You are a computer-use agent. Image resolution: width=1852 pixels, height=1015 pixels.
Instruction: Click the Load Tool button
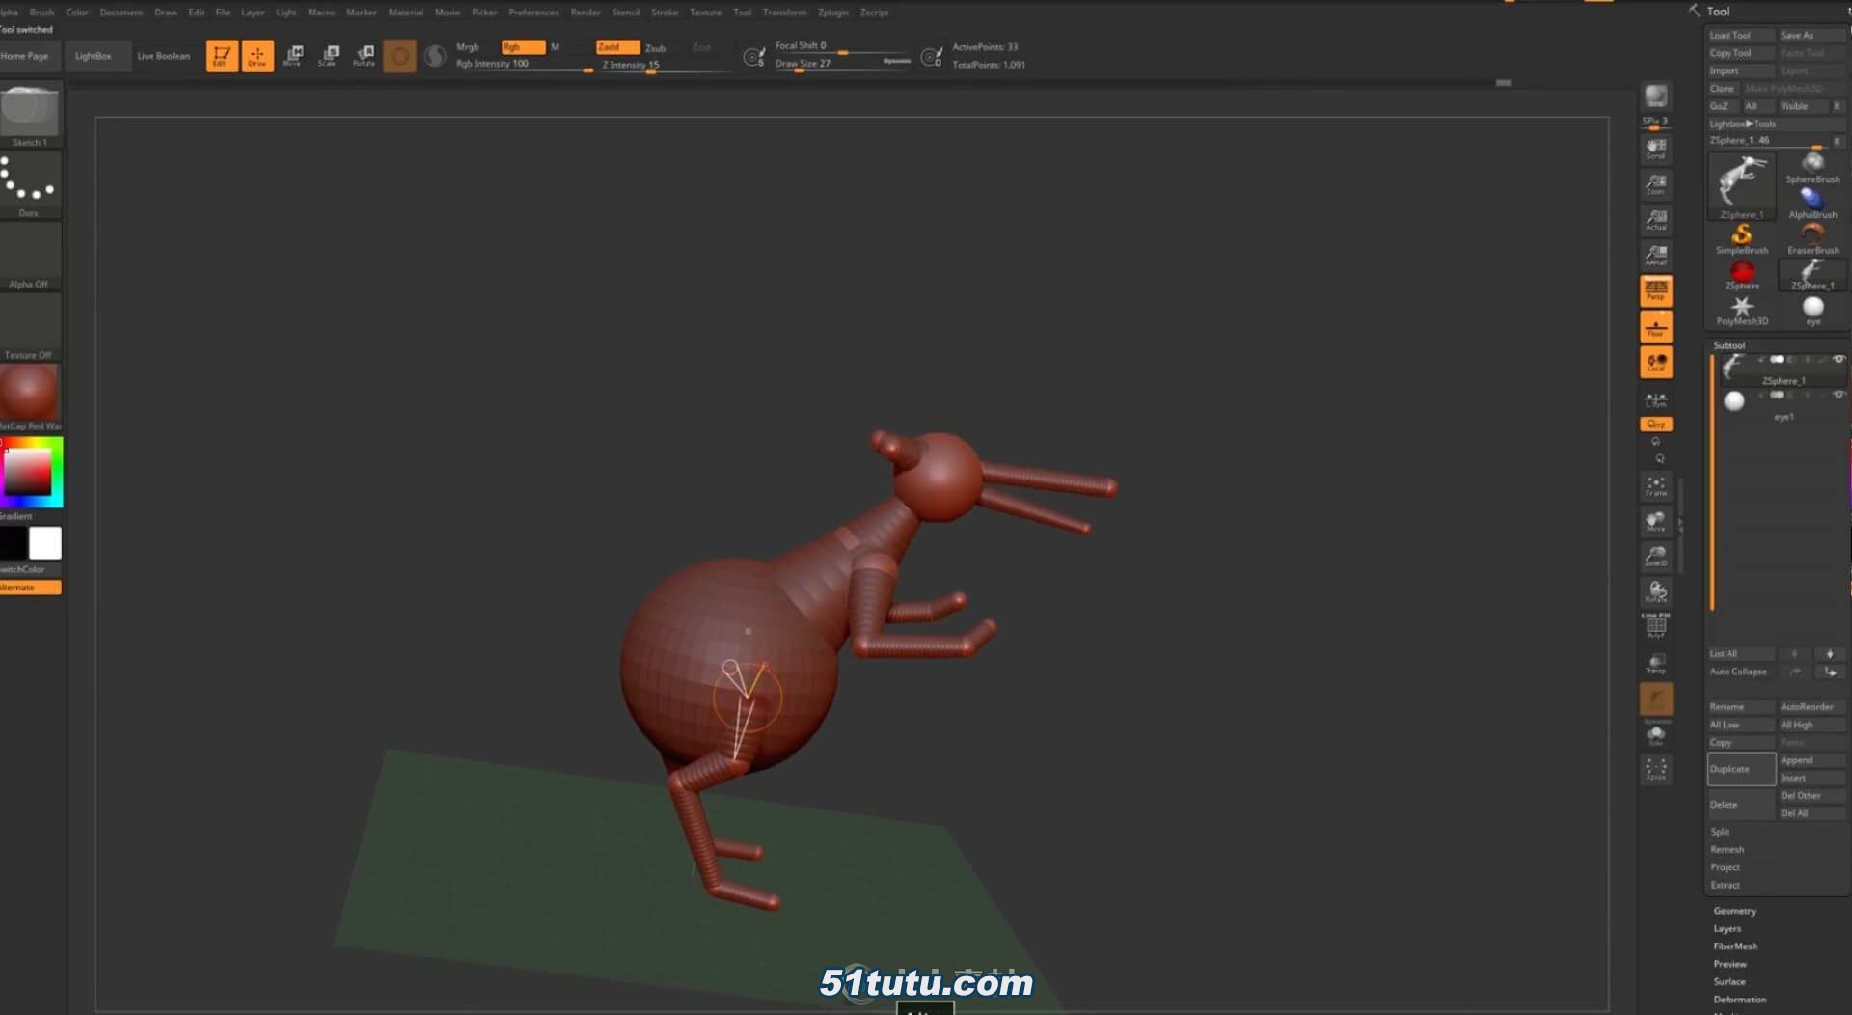pyautogui.click(x=1741, y=36)
